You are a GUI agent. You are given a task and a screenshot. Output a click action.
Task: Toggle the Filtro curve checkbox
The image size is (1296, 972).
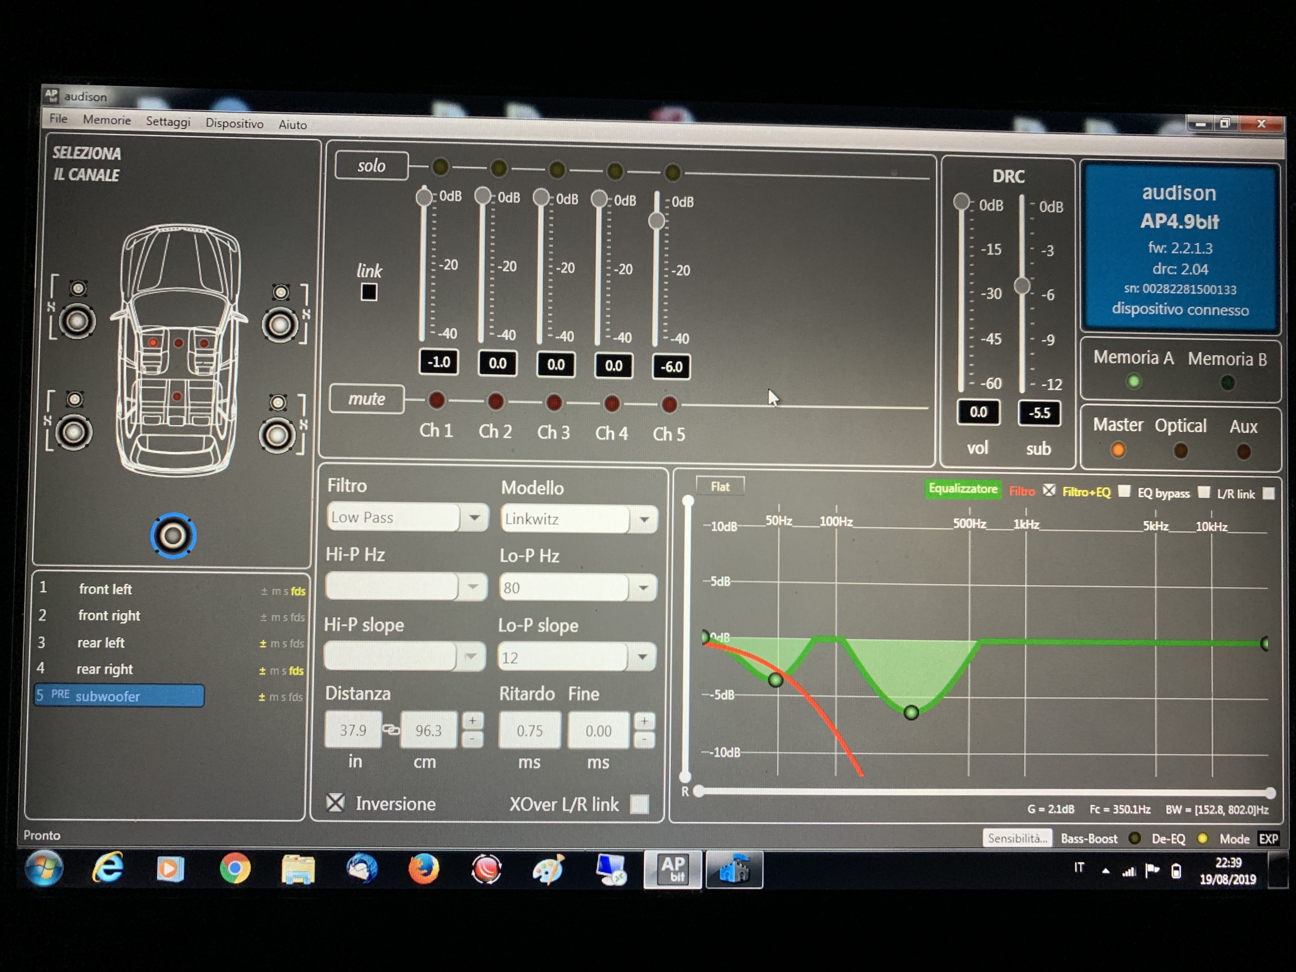pyautogui.click(x=1049, y=491)
